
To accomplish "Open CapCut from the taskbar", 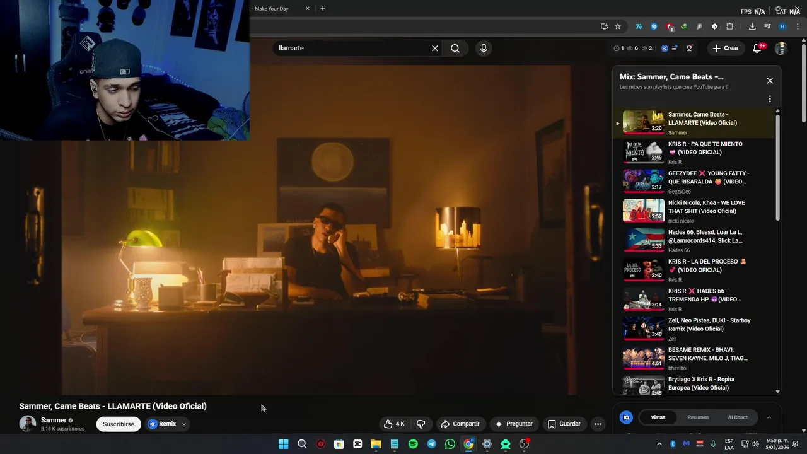I will [x=357, y=444].
